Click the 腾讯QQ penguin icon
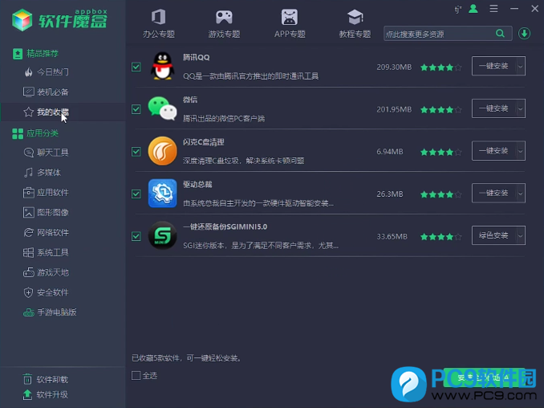 (x=162, y=66)
